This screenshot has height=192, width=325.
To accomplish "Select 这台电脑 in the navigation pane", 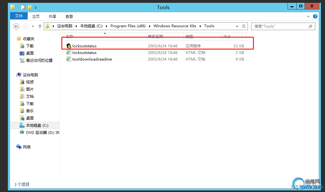I will 31,75.
